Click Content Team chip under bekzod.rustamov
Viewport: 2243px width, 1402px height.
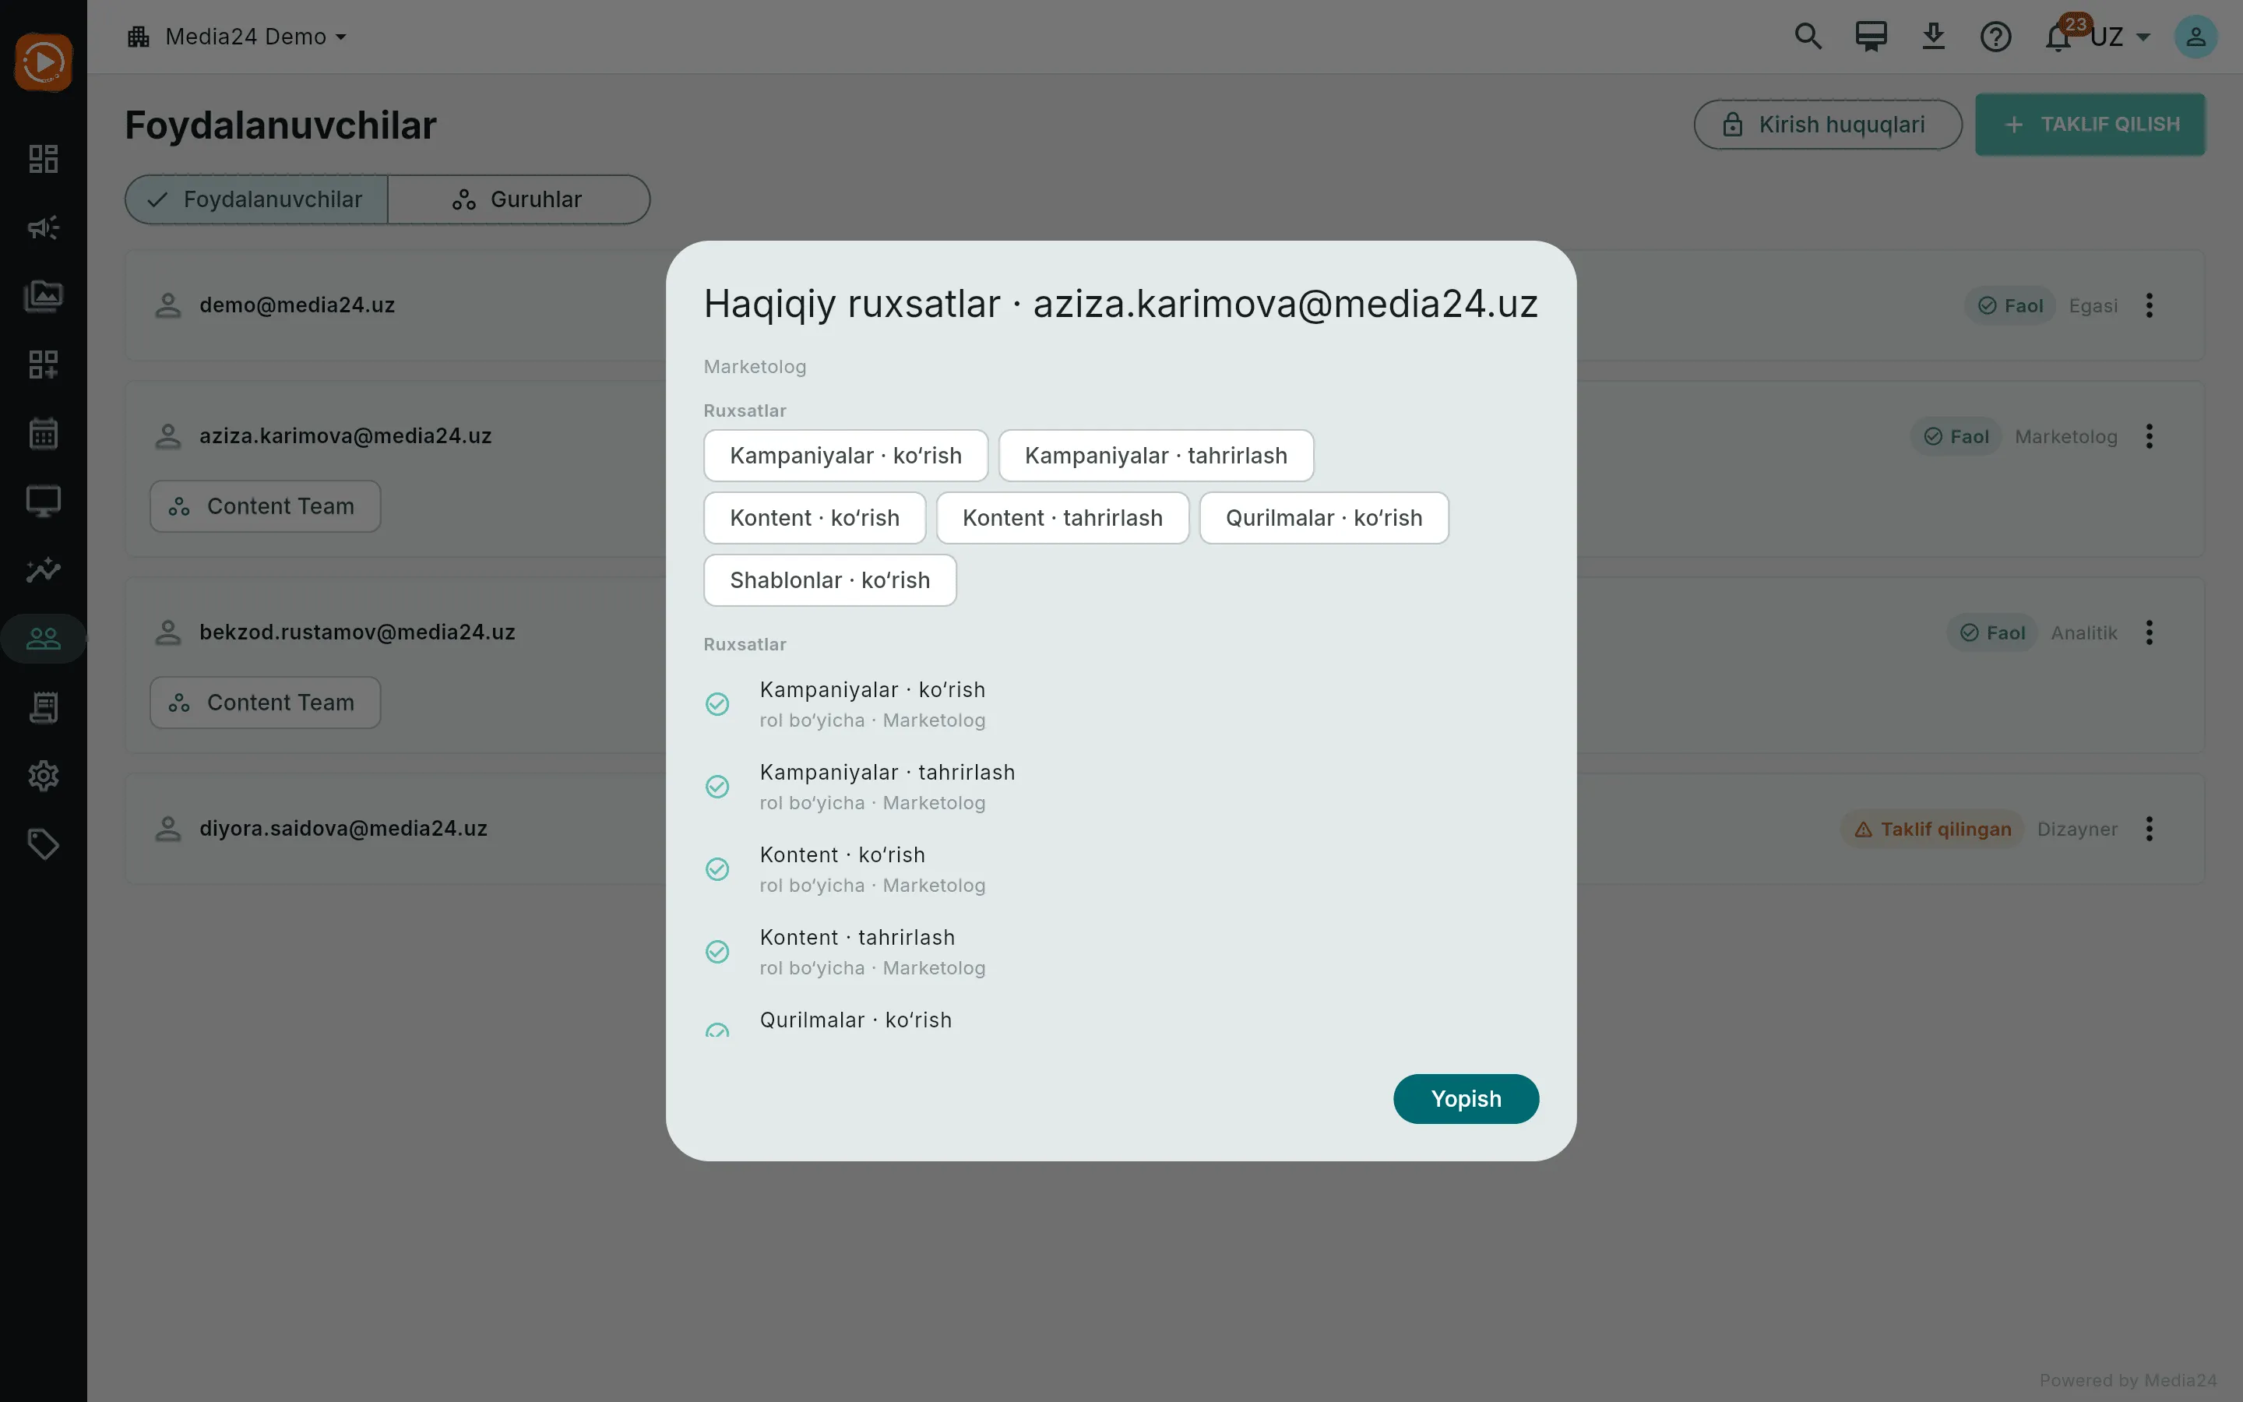[x=265, y=703]
